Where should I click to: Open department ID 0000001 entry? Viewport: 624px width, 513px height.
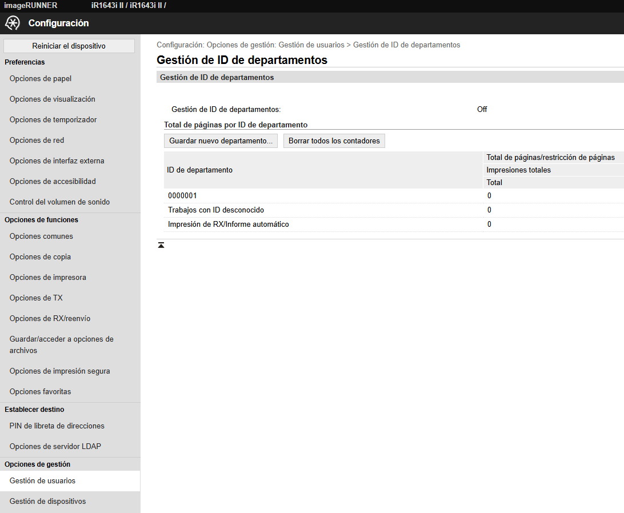182,195
